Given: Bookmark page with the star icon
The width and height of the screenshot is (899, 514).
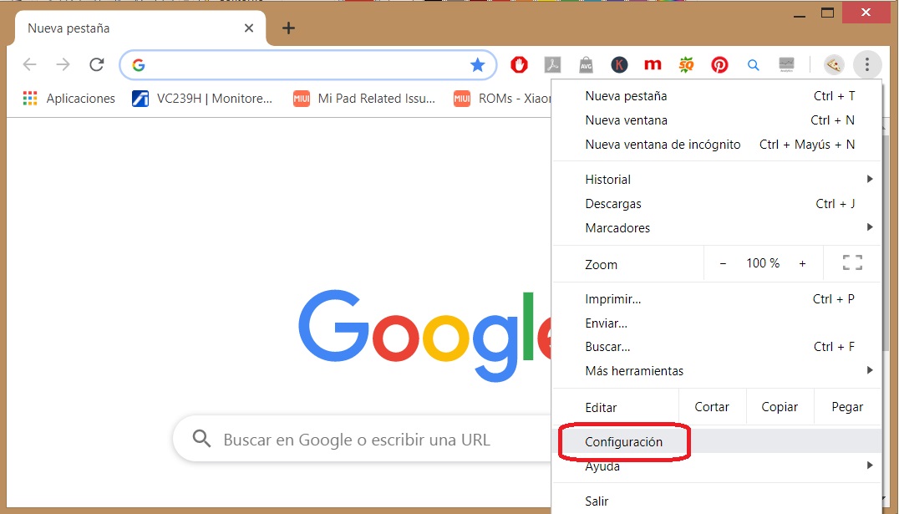Looking at the screenshot, I should 477,64.
